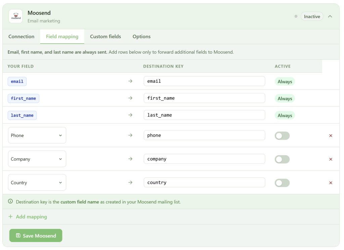The height and width of the screenshot is (250, 344).
Task: Click the arrow icon in email row
Action: click(x=130, y=81)
